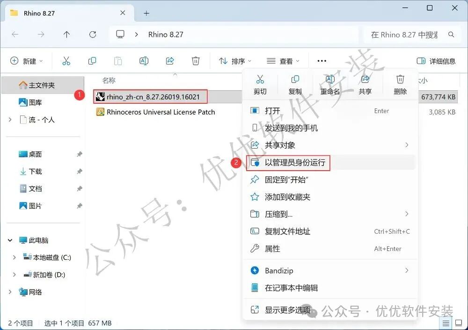Viewport: 468px width, 330px height.
Task: Open the Bandizip submenu
Action: tap(330, 270)
